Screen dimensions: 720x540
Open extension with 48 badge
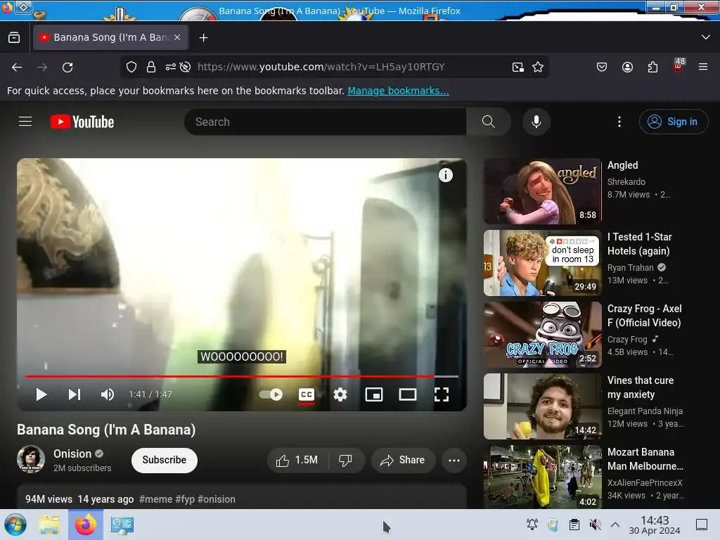[679, 65]
